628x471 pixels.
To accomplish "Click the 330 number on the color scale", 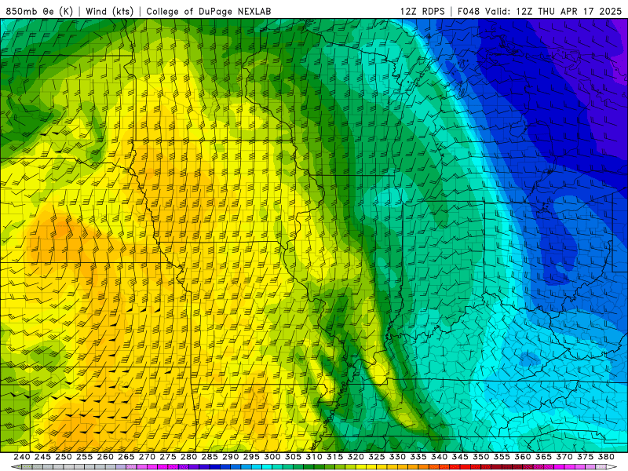I will [x=398, y=457].
